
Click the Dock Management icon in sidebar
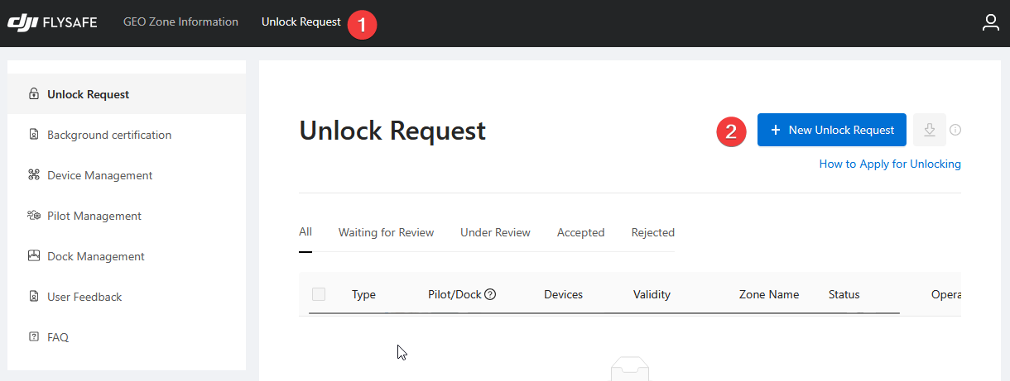[34, 256]
